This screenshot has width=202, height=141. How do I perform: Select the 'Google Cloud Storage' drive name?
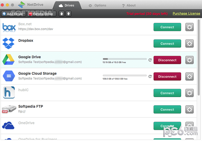(37, 73)
